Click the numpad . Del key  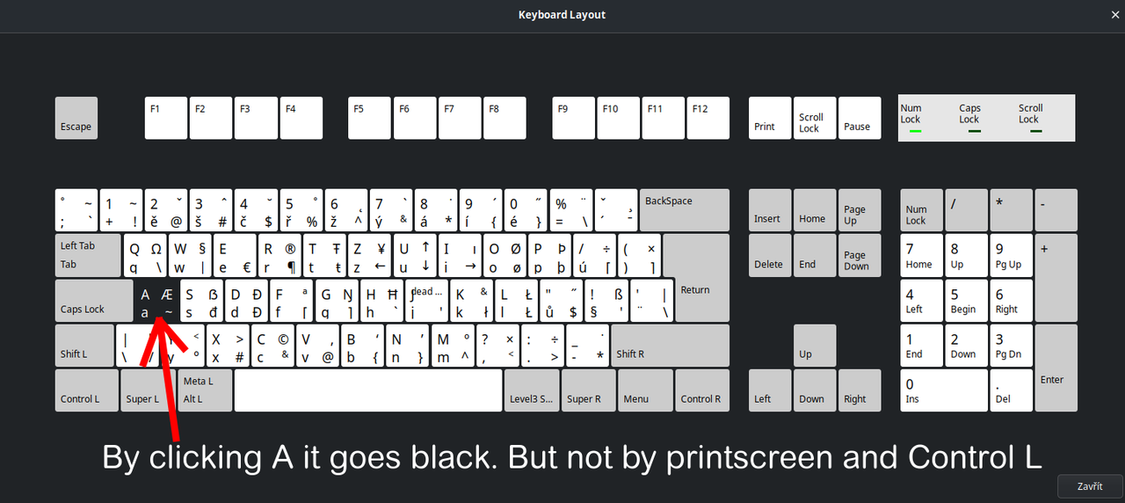[x=1012, y=390]
